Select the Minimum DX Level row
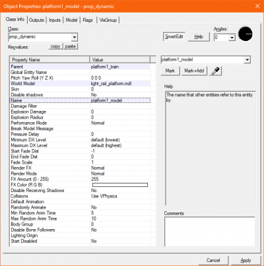264x266 pixels. pos(81,140)
